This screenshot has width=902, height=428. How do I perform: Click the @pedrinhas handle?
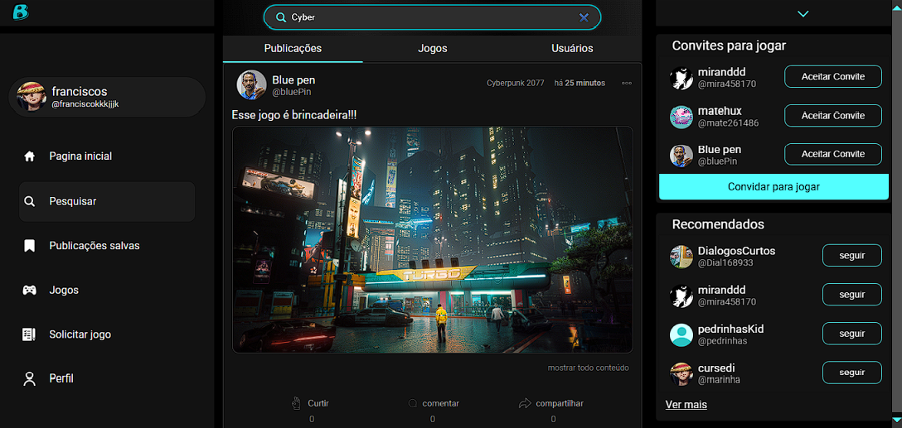(722, 341)
